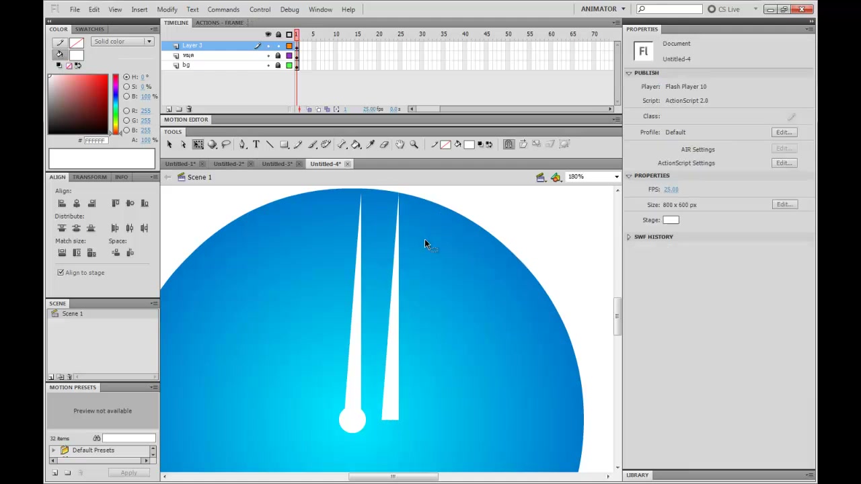The height and width of the screenshot is (484, 861).
Task: Toggle Lock All Layers padlock header
Action: point(278,34)
